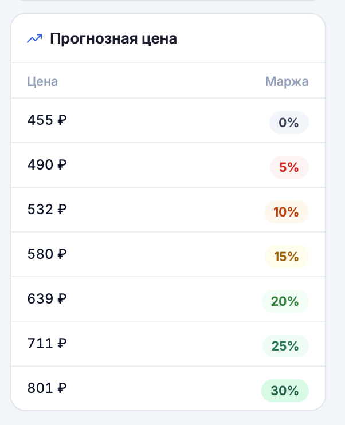Click the orange 10% margin badge

click(x=287, y=212)
